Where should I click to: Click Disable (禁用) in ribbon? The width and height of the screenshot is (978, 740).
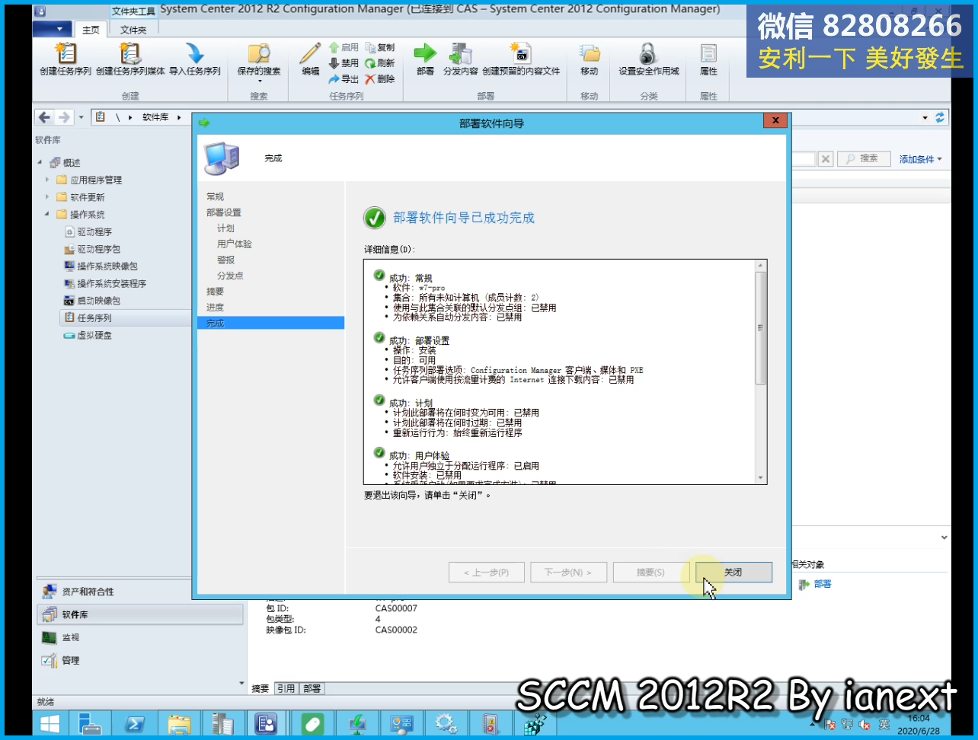pos(344,63)
